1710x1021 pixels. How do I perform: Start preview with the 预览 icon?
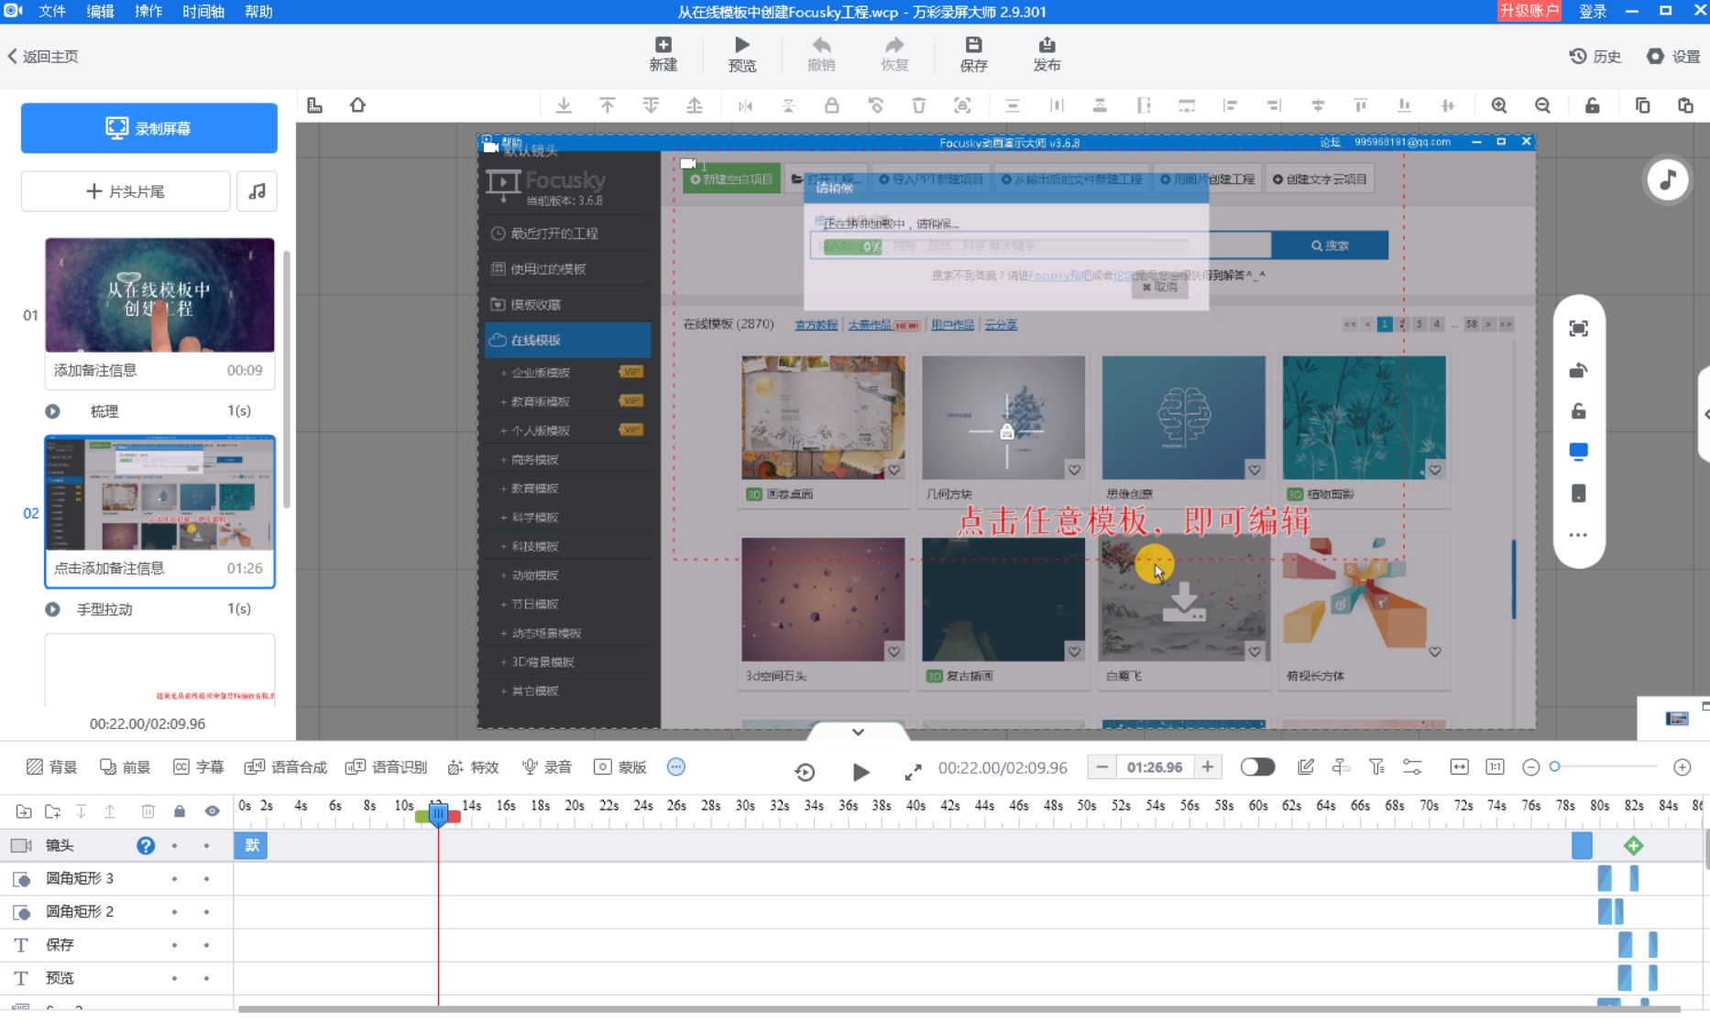click(741, 54)
